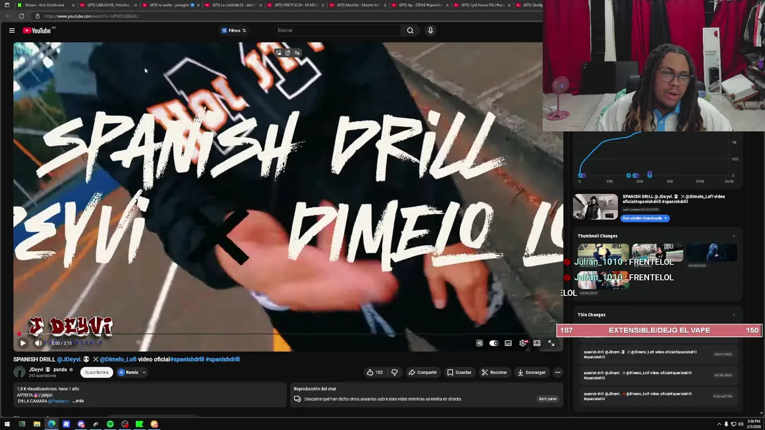
Task: Open the Windows Start menu
Action: point(7,424)
